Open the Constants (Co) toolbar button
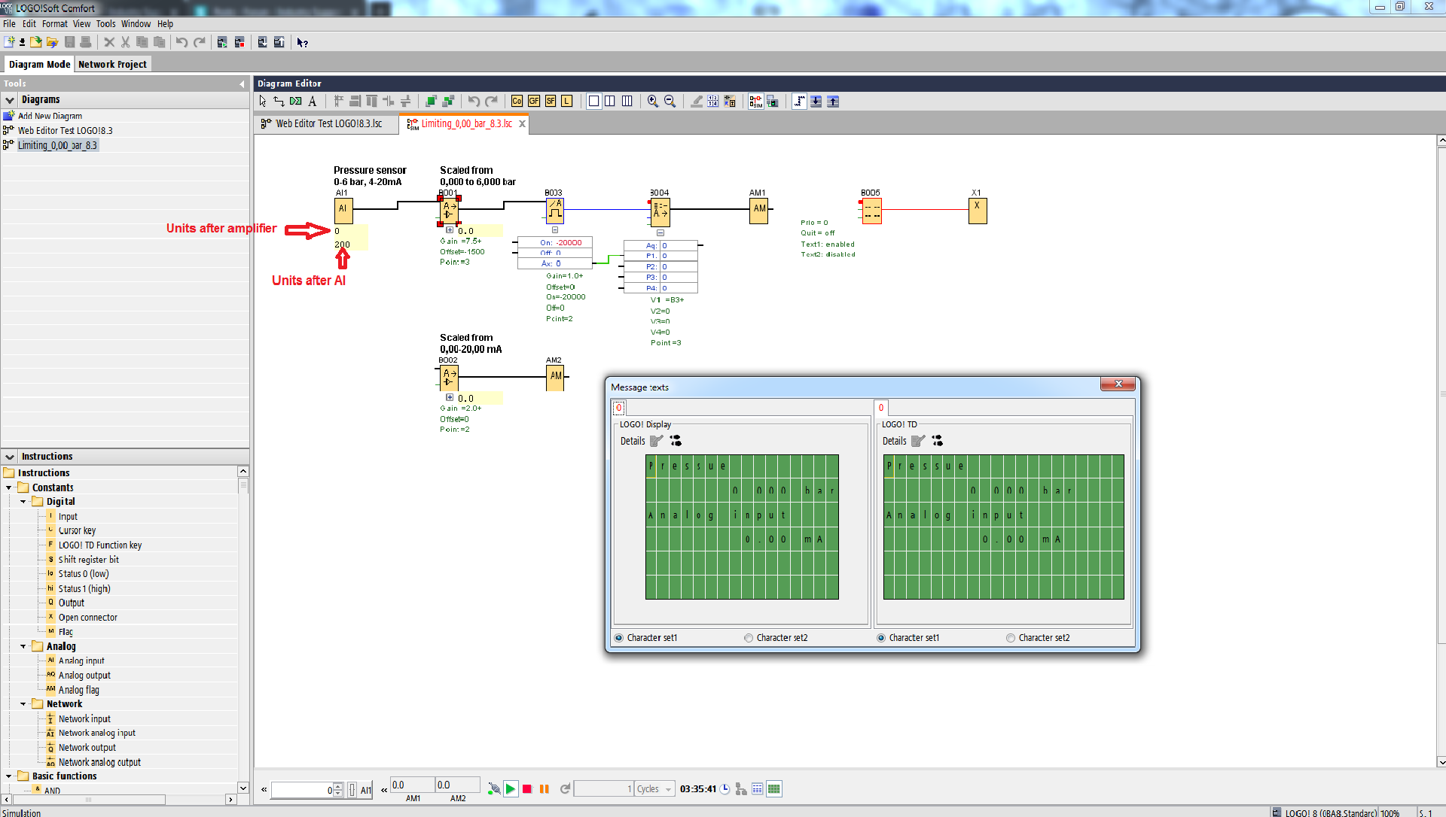1446x817 pixels. coord(517,102)
